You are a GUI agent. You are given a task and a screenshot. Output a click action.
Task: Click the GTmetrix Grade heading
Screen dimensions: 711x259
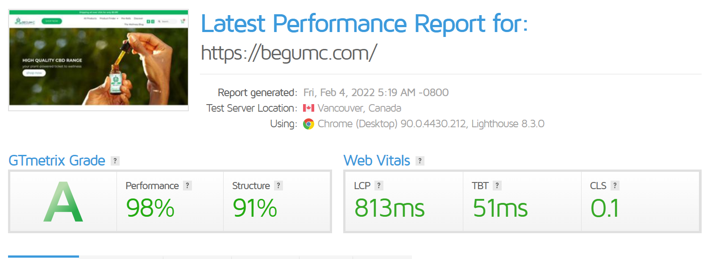[57, 161]
